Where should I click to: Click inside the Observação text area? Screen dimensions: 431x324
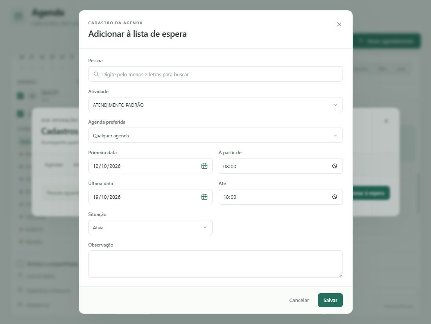pyautogui.click(x=215, y=264)
